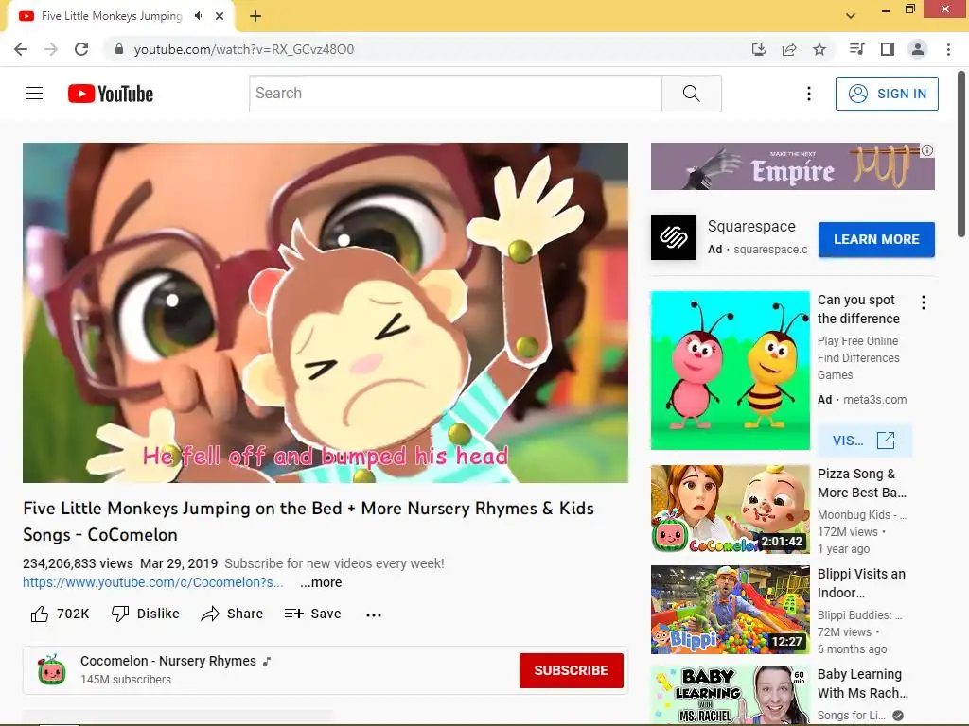969x726 pixels.
Task: Like the video with thumbs-up 702K
Action: (60, 614)
